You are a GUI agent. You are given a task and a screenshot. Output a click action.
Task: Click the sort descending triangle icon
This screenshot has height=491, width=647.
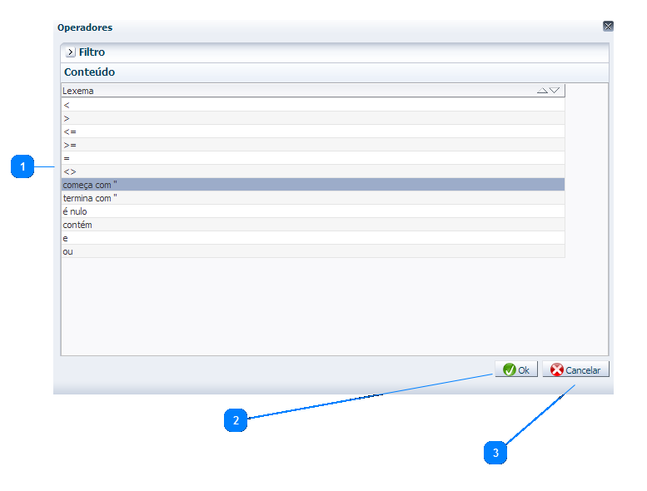click(555, 91)
